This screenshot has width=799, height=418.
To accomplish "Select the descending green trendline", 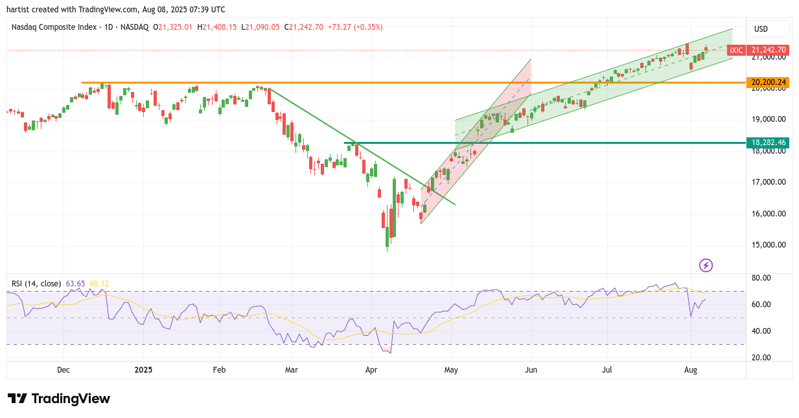I will click(x=362, y=145).
